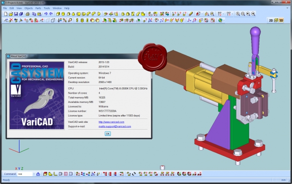Toggle the 2D/3D drawing-from-model icon
Screen dimensions: 292x184
pos(276,20)
